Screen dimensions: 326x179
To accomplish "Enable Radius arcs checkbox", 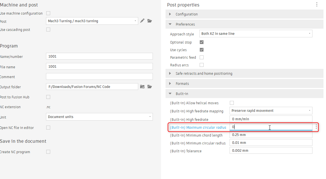I will pos(202,65).
